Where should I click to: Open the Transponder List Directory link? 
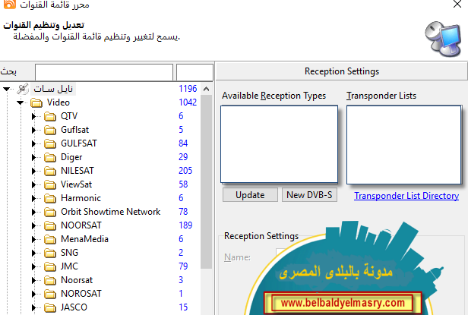coord(406,196)
